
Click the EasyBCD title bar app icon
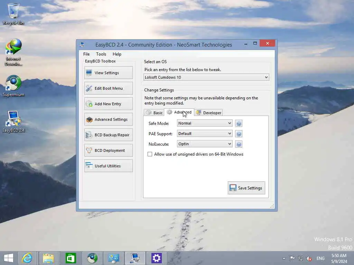[82, 45]
